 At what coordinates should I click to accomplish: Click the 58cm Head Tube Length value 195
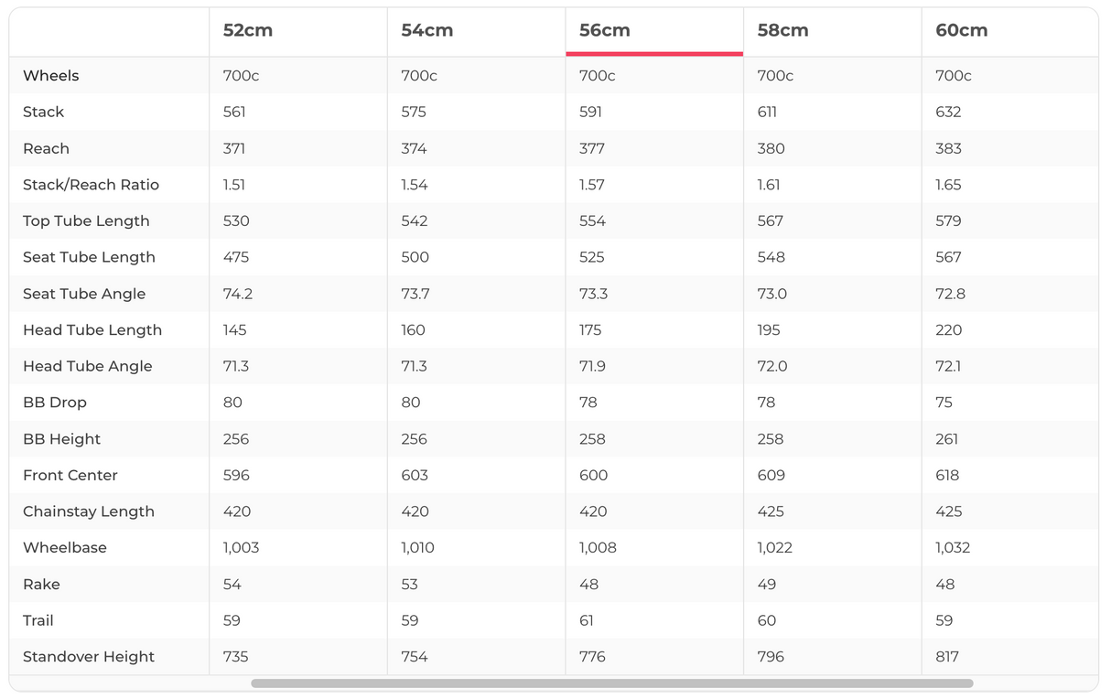(x=771, y=330)
